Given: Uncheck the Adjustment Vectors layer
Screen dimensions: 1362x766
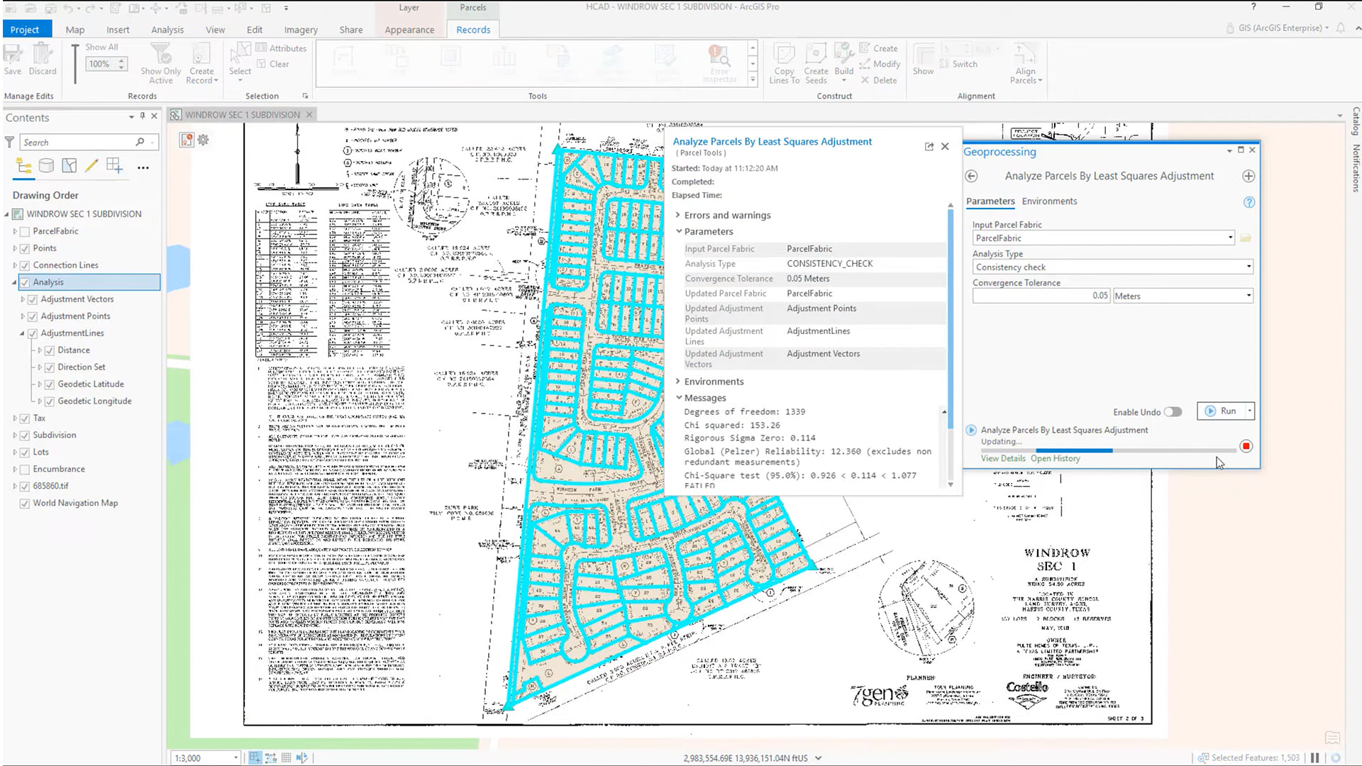Looking at the screenshot, I should pyautogui.click(x=33, y=299).
